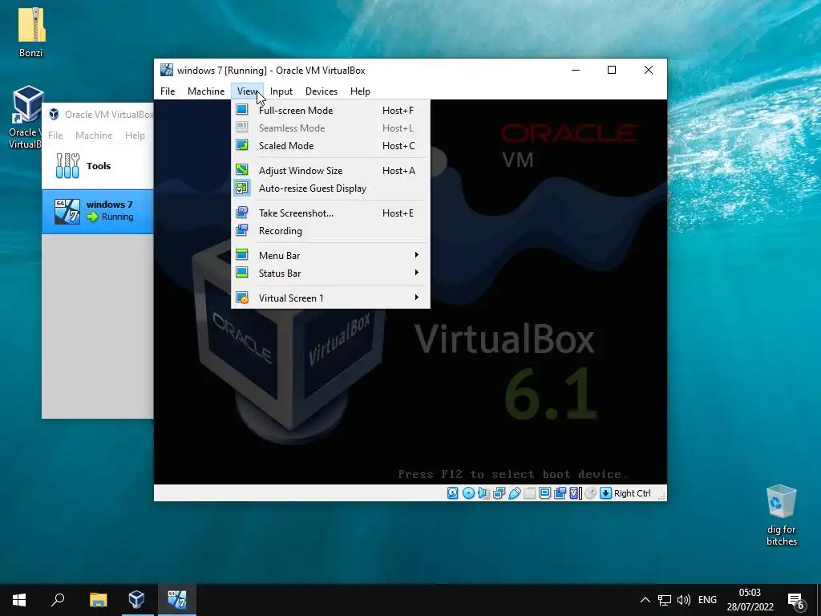The width and height of the screenshot is (821, 616).
Task: Click the windows 7 VM taskbar button
Action: coord(177,600)
